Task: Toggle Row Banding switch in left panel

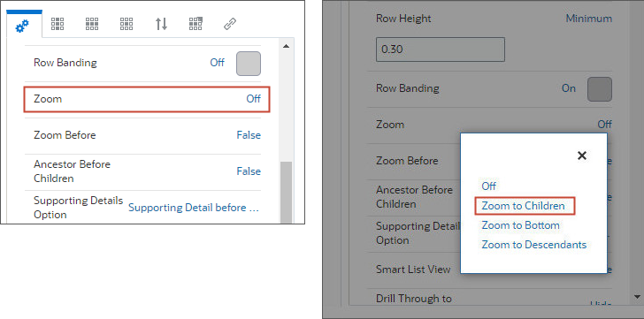Action: point(248,64)
